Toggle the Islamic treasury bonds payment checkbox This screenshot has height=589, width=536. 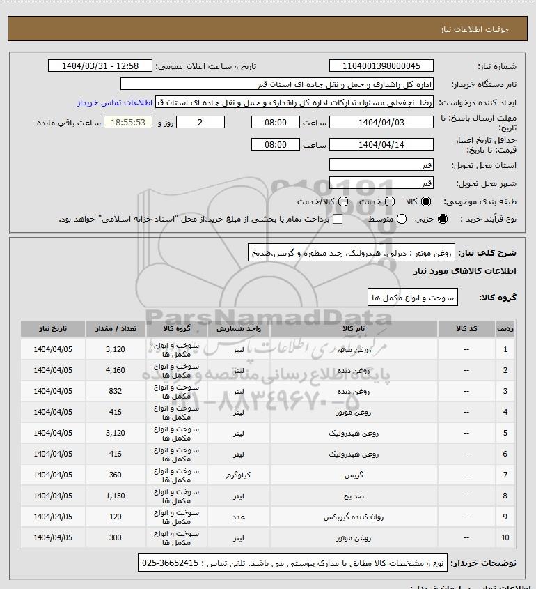[x=338, y=219]
